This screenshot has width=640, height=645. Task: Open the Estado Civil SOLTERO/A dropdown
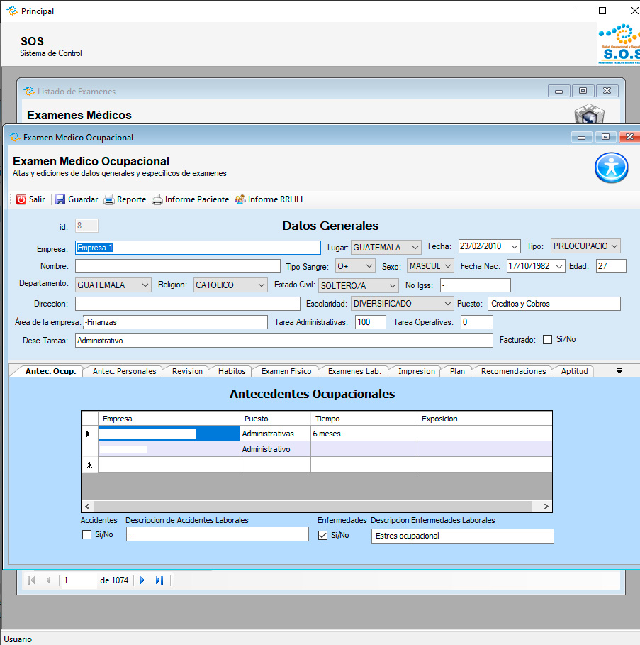pyautogui.click(x=393, y=285)
